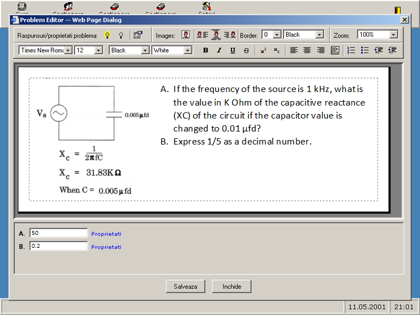This screenshot has height=315, width=420.
Task: Toggle Italic text formatting
Action: [x=219, y=50]
